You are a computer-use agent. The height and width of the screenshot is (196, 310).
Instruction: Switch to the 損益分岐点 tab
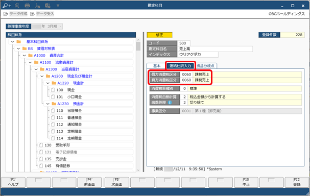(205, 66)
